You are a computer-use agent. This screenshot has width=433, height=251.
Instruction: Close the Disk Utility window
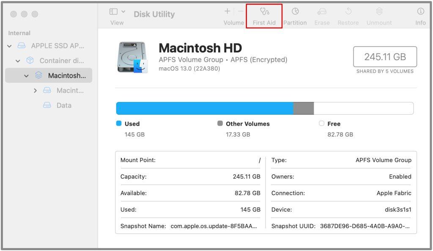click(x=14, y=14)
